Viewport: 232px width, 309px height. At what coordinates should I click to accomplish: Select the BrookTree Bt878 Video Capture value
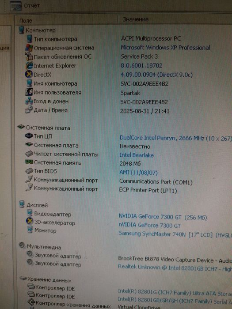(175, 260)
